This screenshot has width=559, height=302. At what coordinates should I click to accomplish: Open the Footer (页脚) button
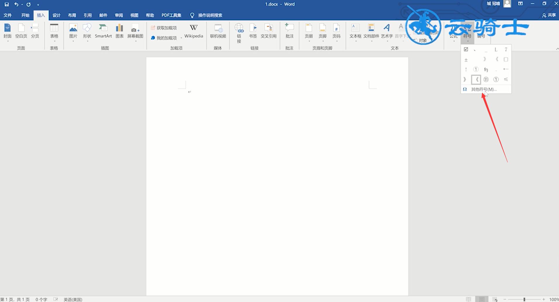pyautogui.click(x=322, y=32)
